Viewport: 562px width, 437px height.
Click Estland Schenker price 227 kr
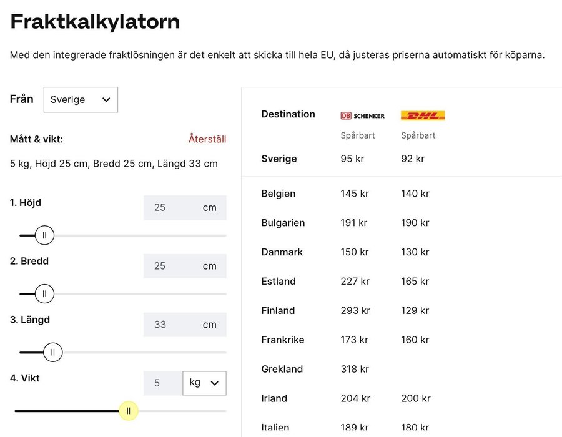coord(354,282)
